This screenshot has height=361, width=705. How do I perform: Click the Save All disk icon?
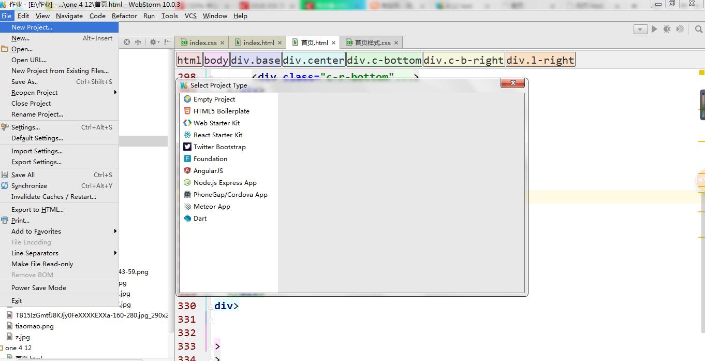pos(5,175)
